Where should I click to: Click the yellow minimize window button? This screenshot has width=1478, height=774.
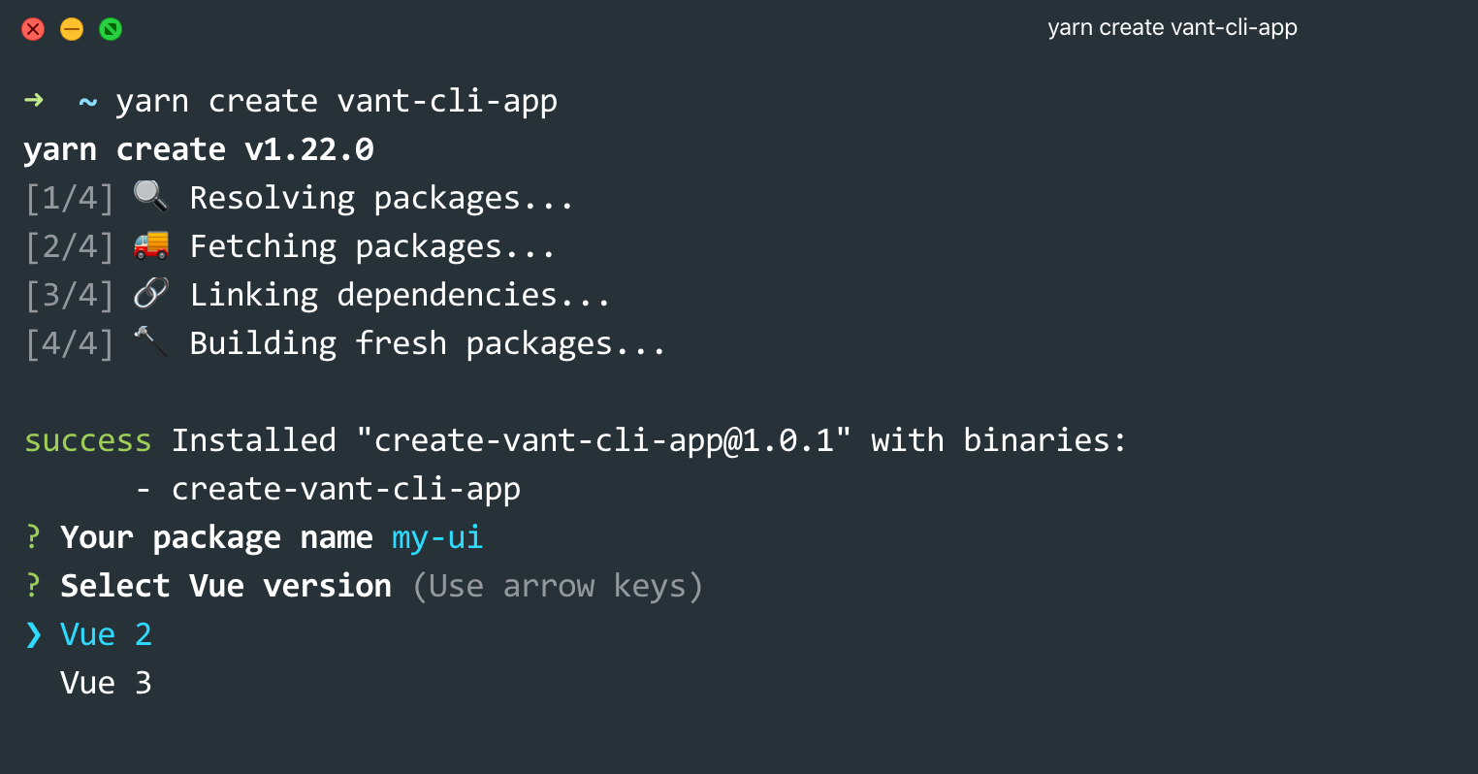click(x=72, y=29)
